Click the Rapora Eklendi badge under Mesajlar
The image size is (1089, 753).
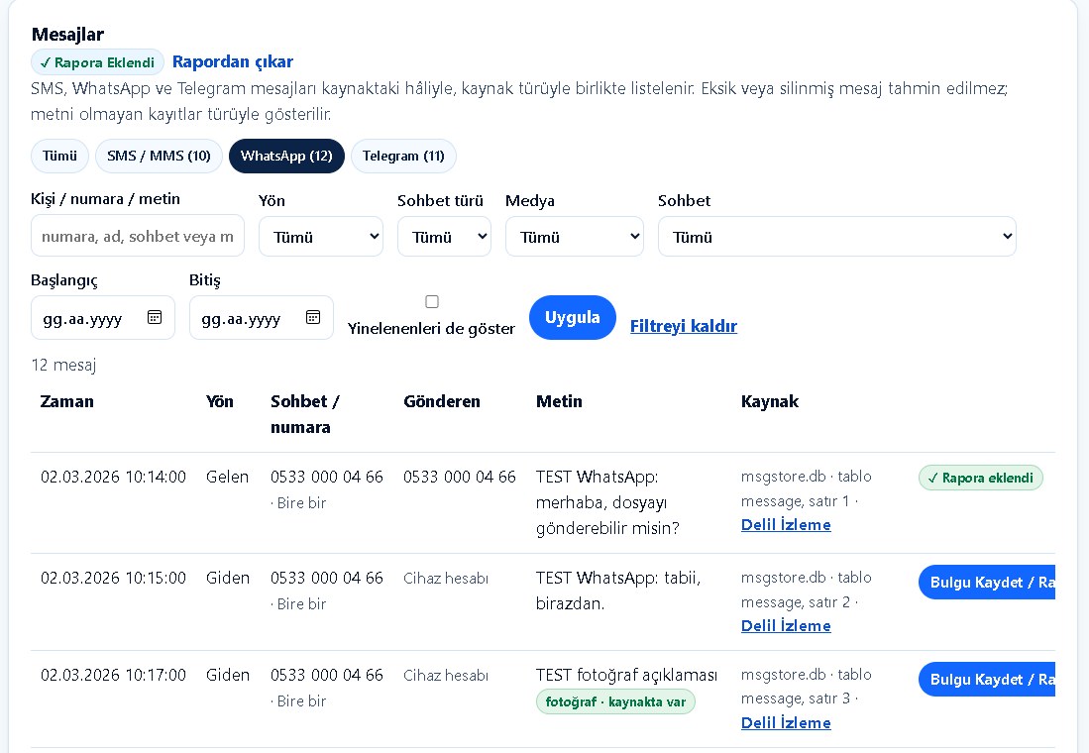coord(97,61)
